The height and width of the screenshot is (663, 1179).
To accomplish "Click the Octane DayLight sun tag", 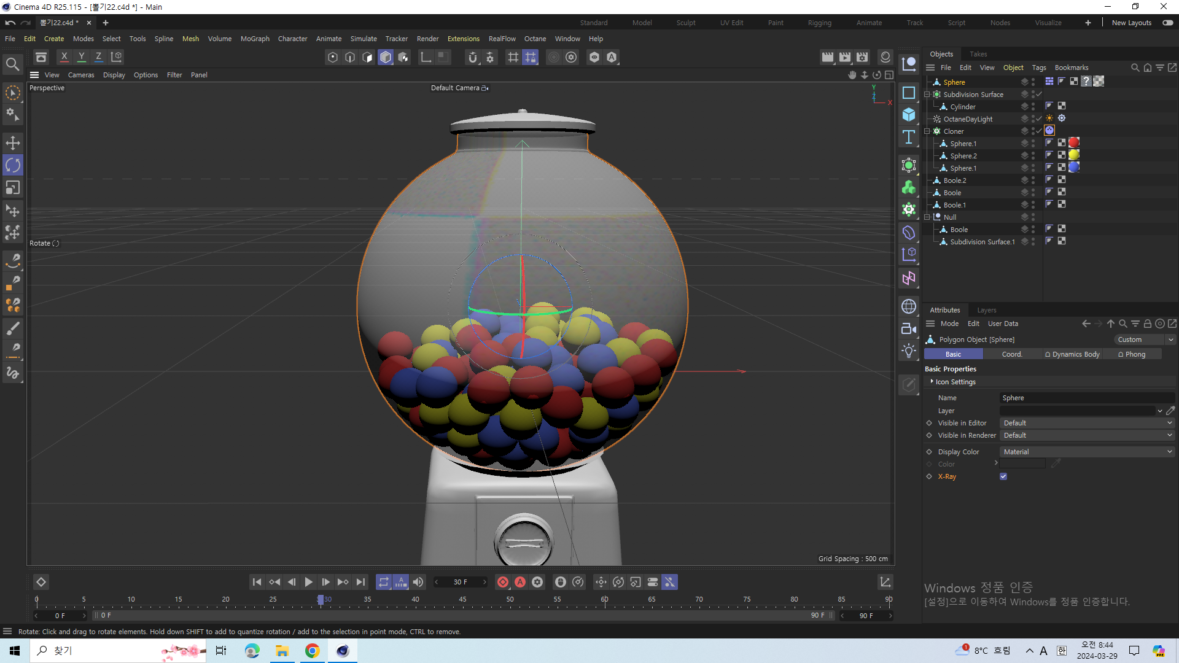I will (1049, 118).
